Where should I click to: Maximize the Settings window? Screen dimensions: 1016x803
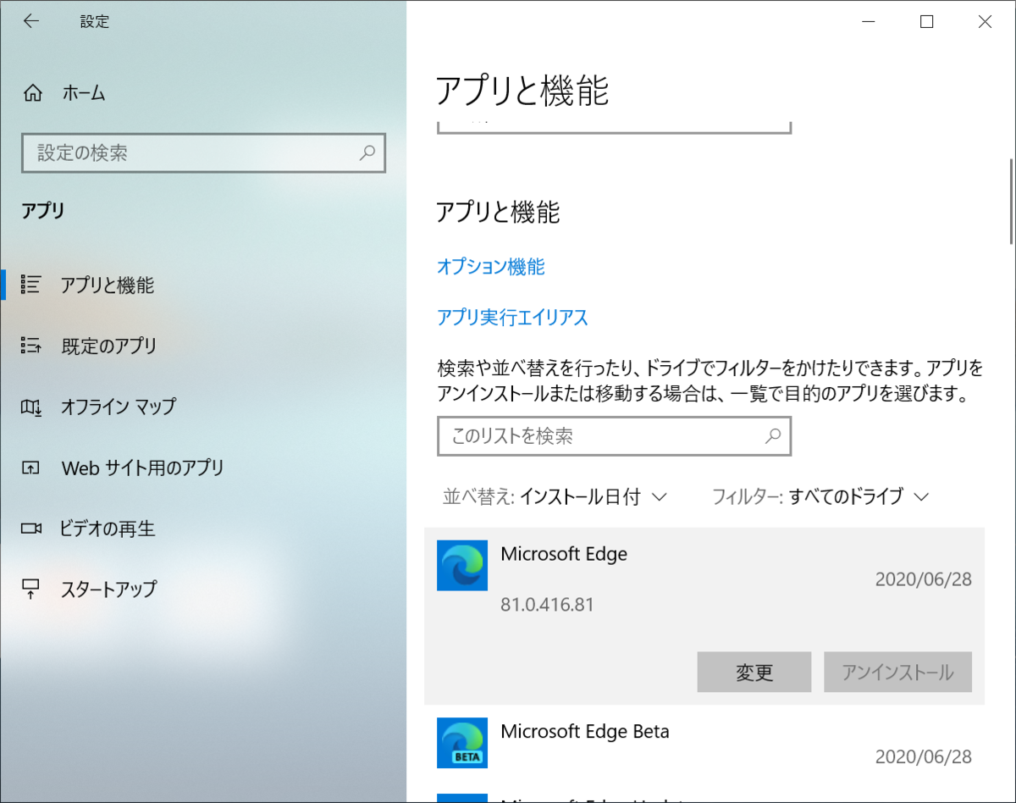tap(927, 22)
